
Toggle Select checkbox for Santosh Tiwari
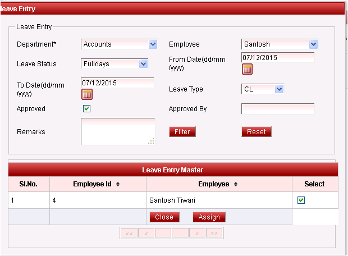[x=301, y=200]
